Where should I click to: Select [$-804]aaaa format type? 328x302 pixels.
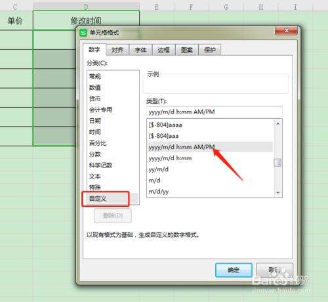pos(210,125)
